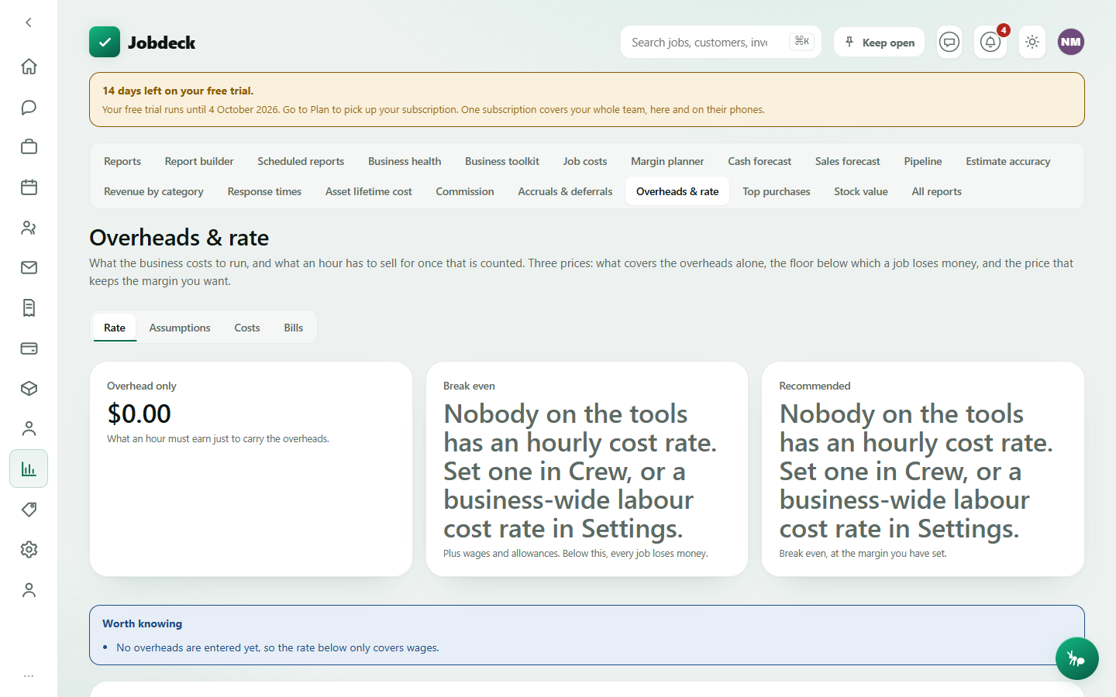
Task: Select the reports bar chart icon in sidebar
Action: tap(29, 469)
